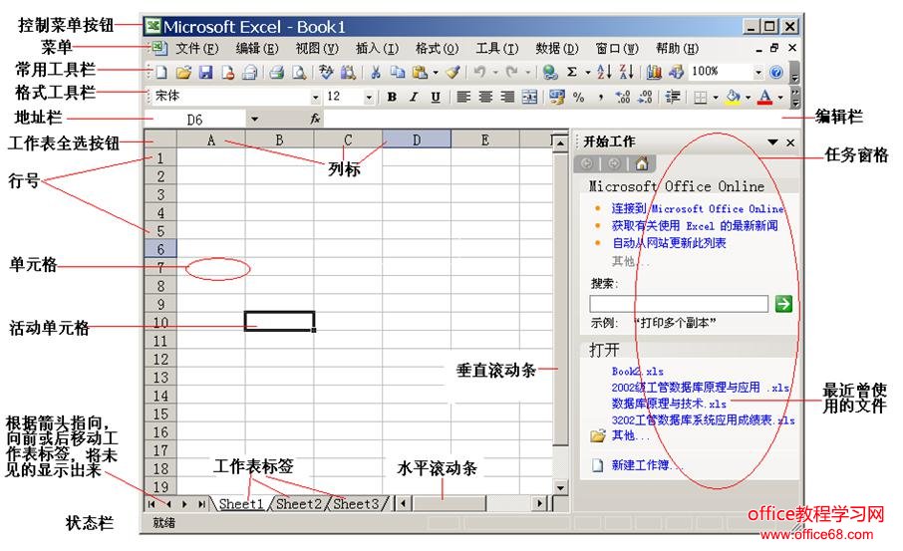Apply the red Font Color A
The height and width of the screenshot is (551, 903).
[x=764, y=97]
